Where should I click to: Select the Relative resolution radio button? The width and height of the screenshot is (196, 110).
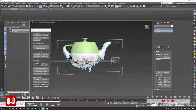tap(34, 65)
